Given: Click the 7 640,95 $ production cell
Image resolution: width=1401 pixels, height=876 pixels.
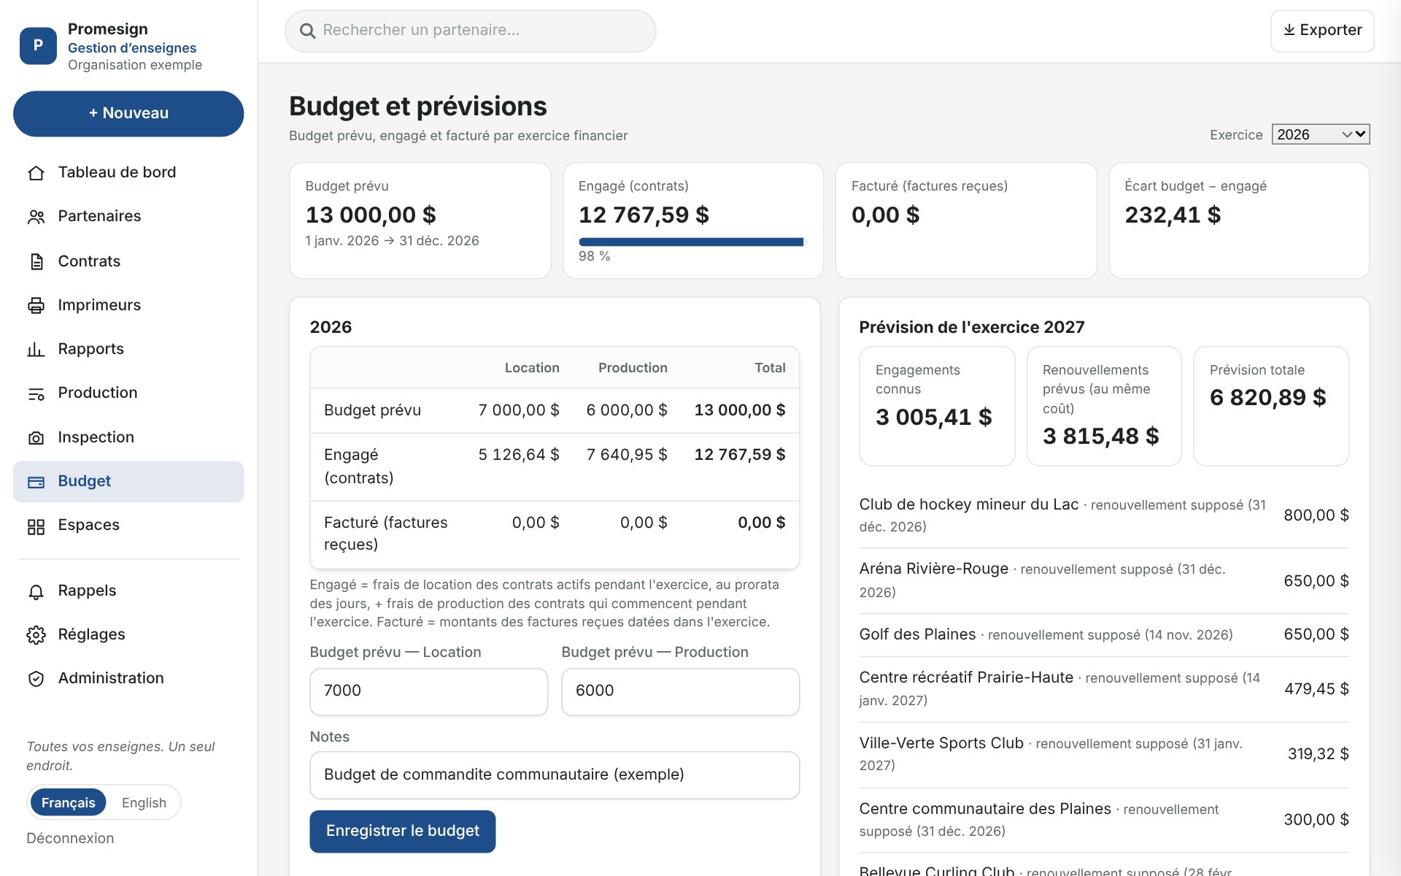Looking at the screenshot, I should 627,455.
